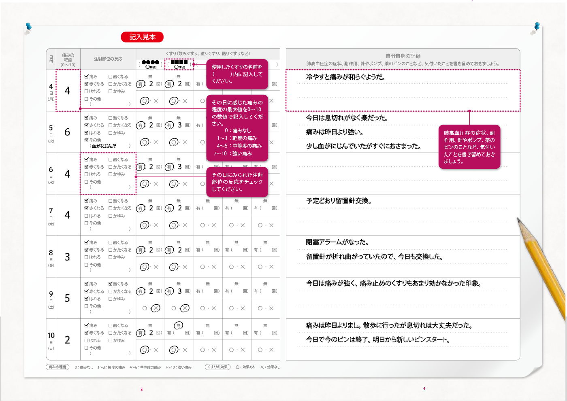Click page number 4 at the bottom
Screen dimensions: 567x401
[424, 389]
